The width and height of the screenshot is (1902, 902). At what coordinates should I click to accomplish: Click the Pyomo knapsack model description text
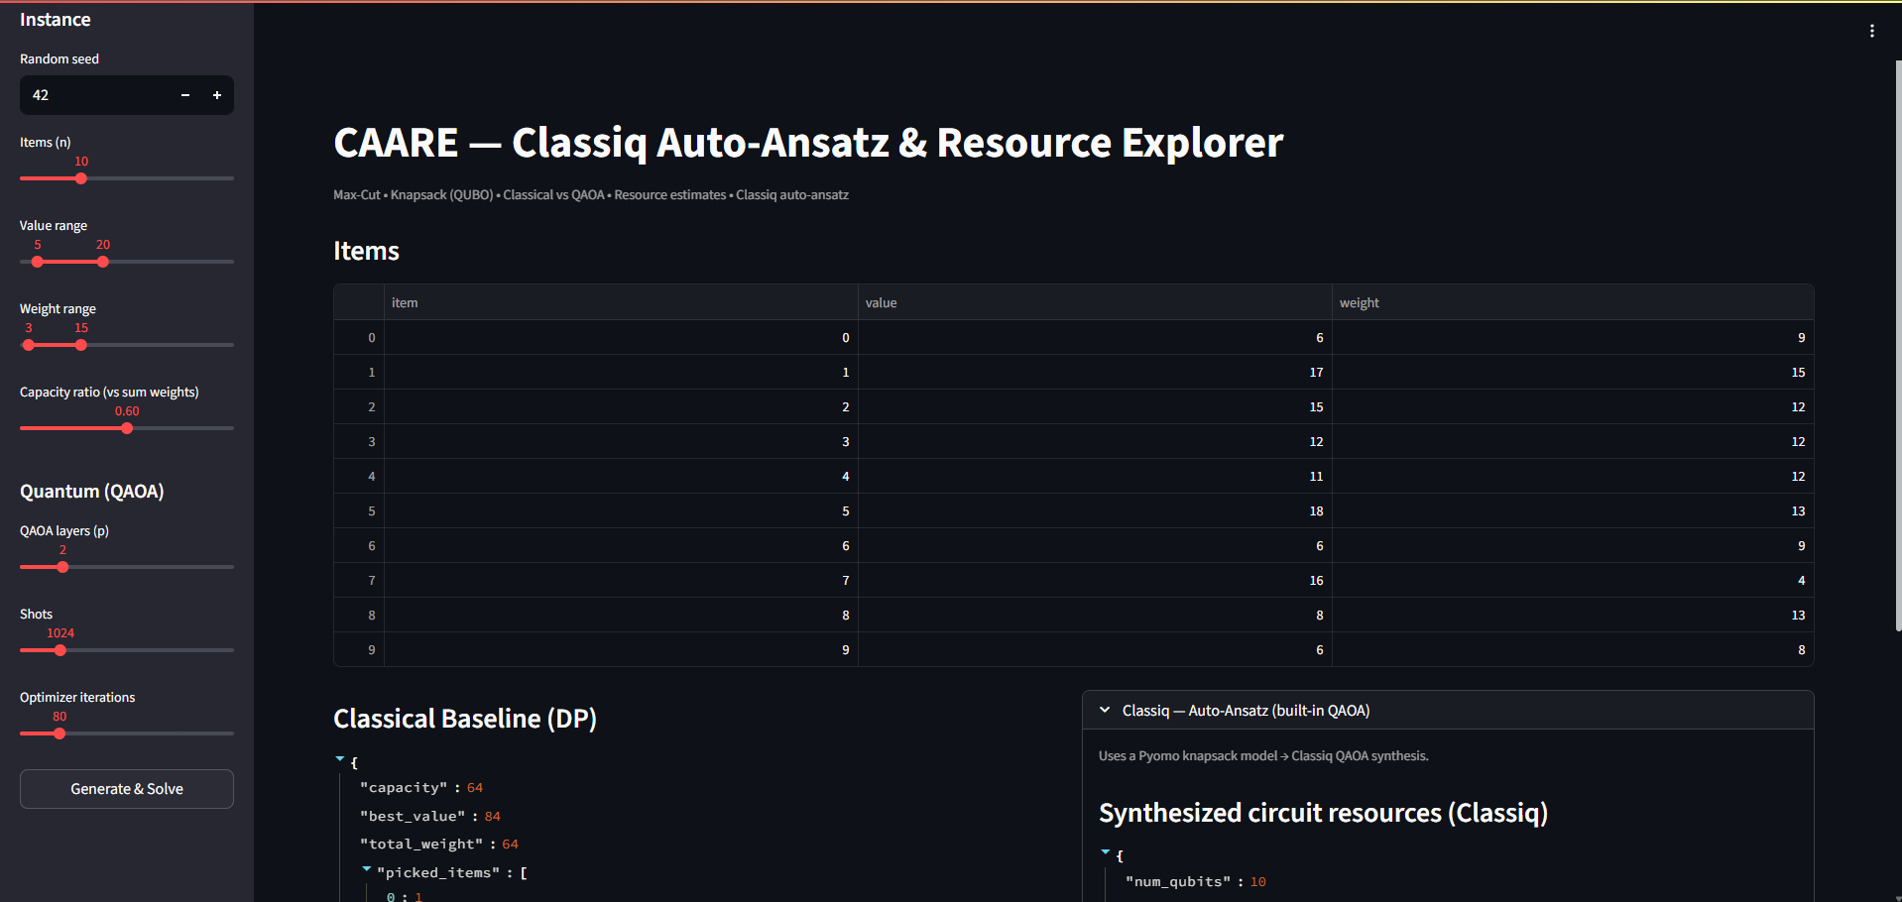1263,756
